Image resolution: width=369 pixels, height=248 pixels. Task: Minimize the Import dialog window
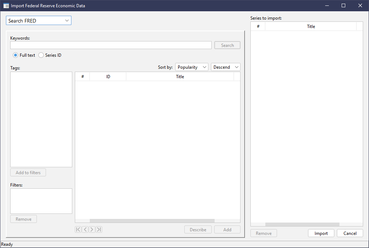tap(327, 5)
